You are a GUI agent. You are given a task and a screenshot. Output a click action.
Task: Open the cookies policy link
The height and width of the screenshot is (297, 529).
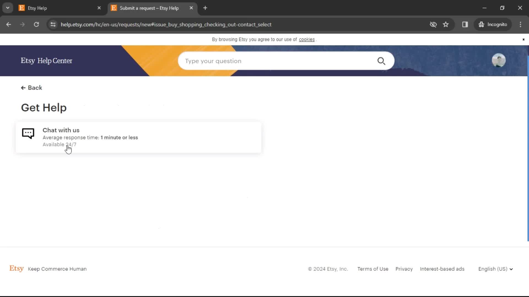[x=307, y=40]
